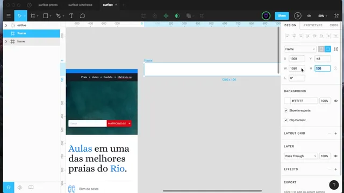Click the width W field

pos(297,69)
